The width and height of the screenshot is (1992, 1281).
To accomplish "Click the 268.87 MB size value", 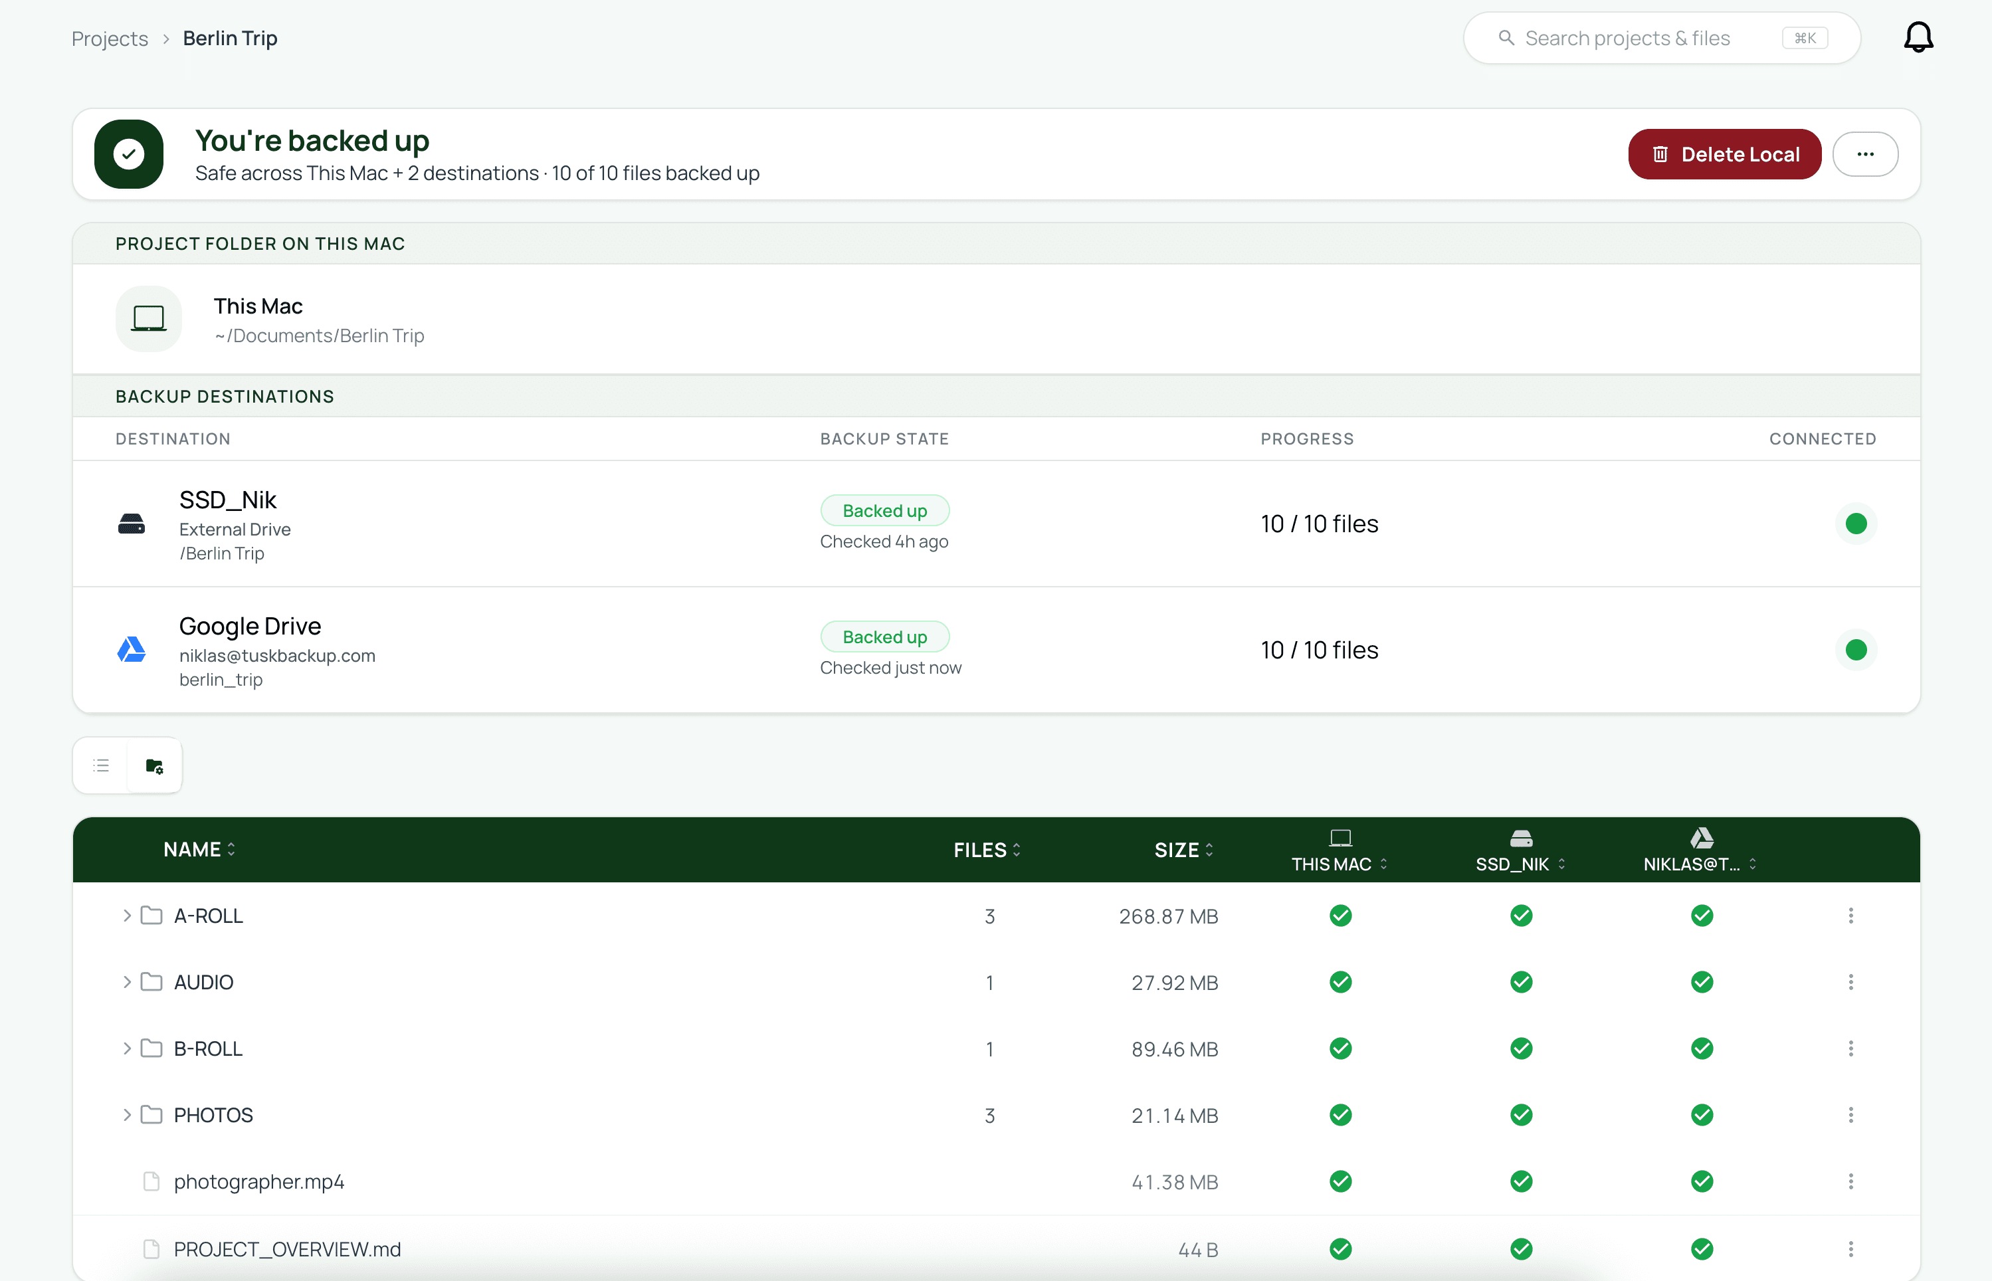I will (1169, 916).
